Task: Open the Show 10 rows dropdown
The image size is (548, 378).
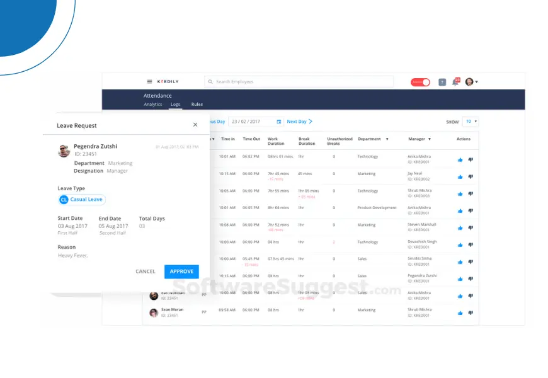Action: click(471, 122)
